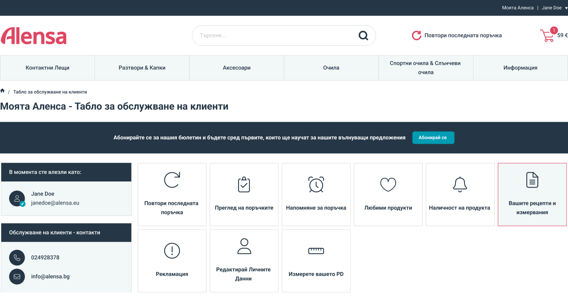Click the cart total 59 € text
This screenshot has width=568, height=300.
(562, 36)
